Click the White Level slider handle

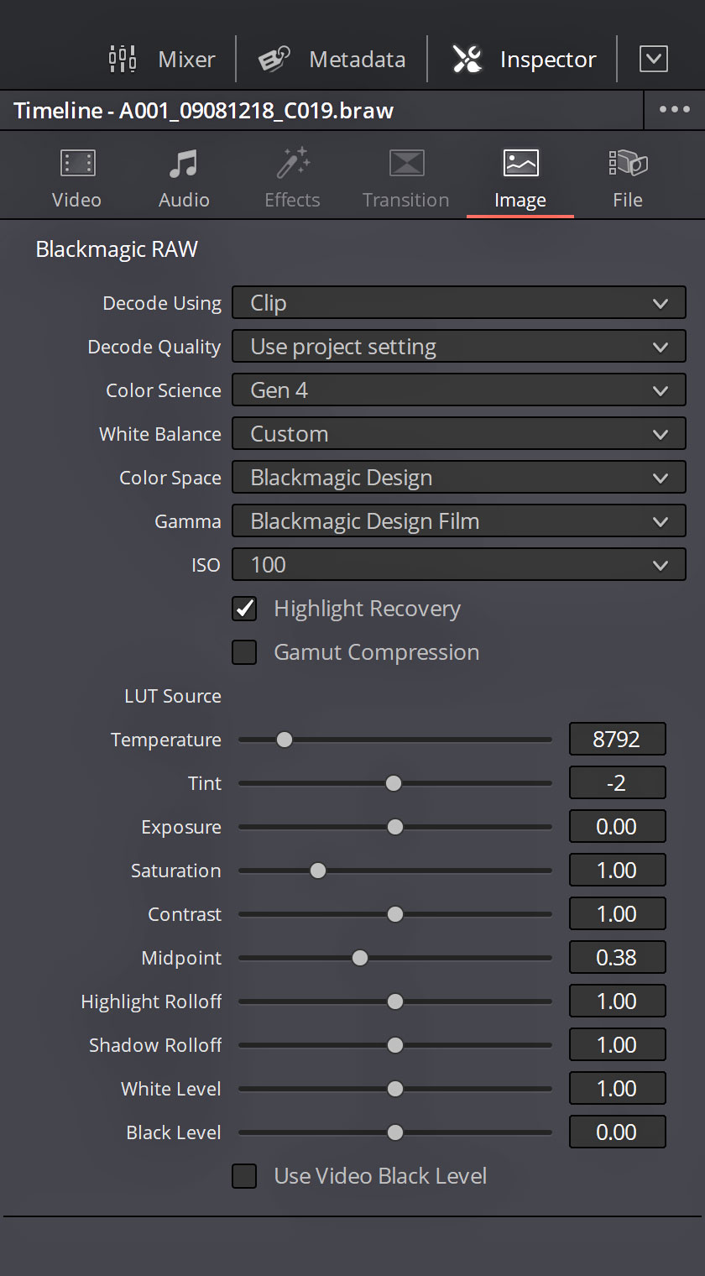click(394, 1089)
